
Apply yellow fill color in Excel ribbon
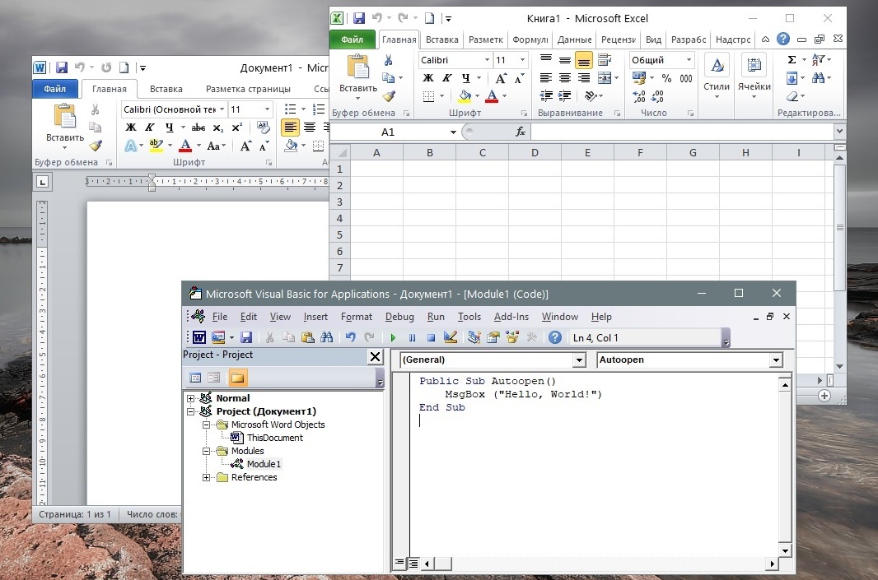point(465,96)
